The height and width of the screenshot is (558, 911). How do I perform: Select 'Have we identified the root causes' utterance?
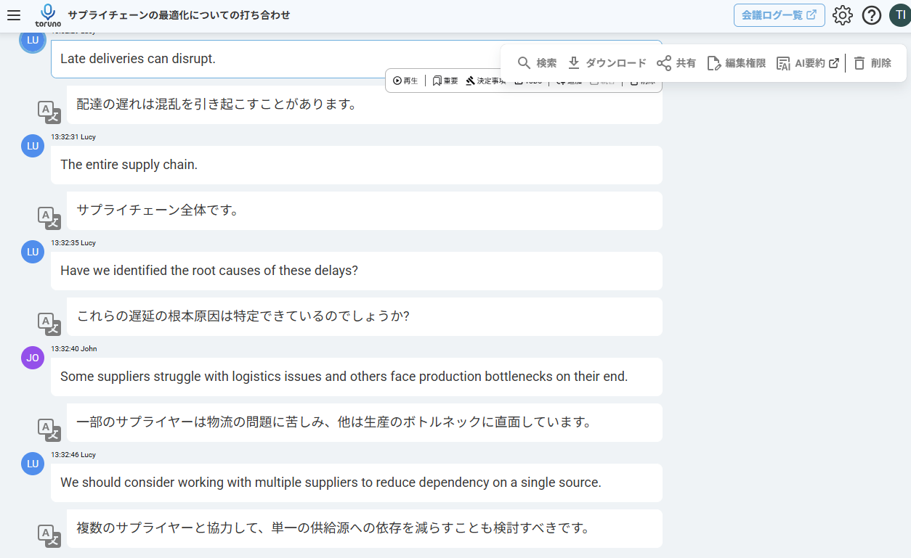pos(357,271)
